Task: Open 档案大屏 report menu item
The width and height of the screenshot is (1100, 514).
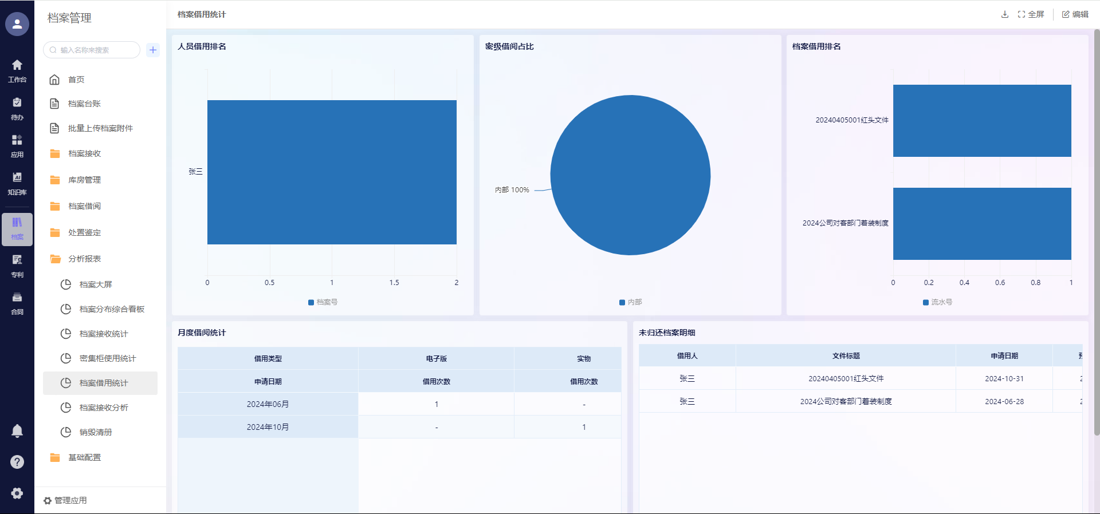Action: (x=96, y=284)
